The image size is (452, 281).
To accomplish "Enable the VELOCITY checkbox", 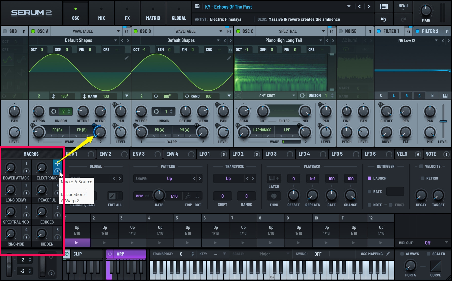I will click(421, 166).
